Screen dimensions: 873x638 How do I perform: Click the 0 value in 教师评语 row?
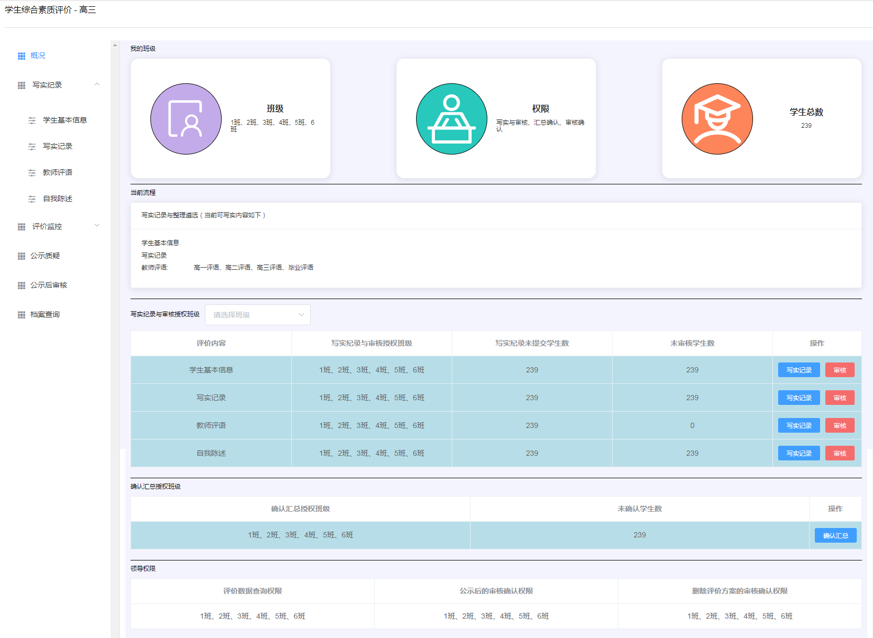pos(692,425)
